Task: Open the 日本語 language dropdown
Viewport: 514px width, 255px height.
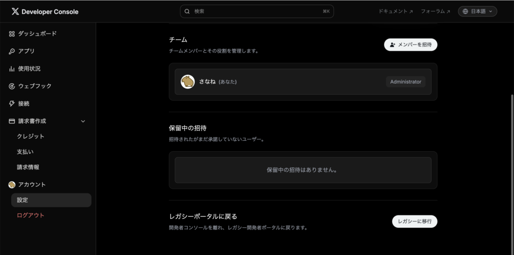Action: click(x=477, y=11)
